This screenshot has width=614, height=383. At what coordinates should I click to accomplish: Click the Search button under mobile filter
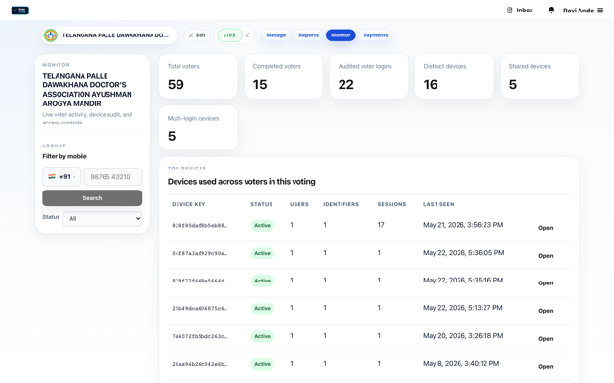92,198
